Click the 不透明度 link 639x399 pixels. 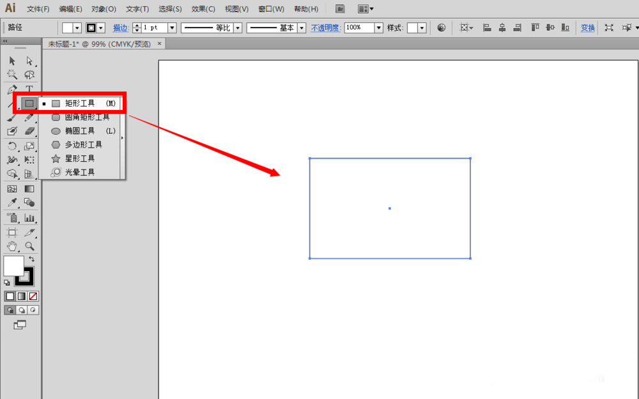[x=327, y=28]
